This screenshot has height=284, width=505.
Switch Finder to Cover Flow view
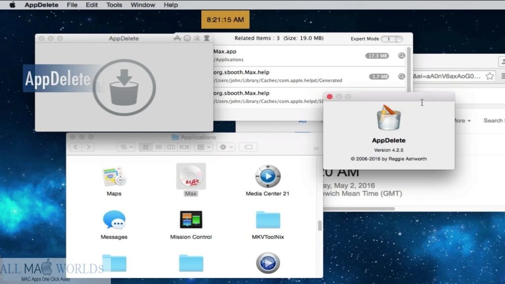tap(184, 147)
